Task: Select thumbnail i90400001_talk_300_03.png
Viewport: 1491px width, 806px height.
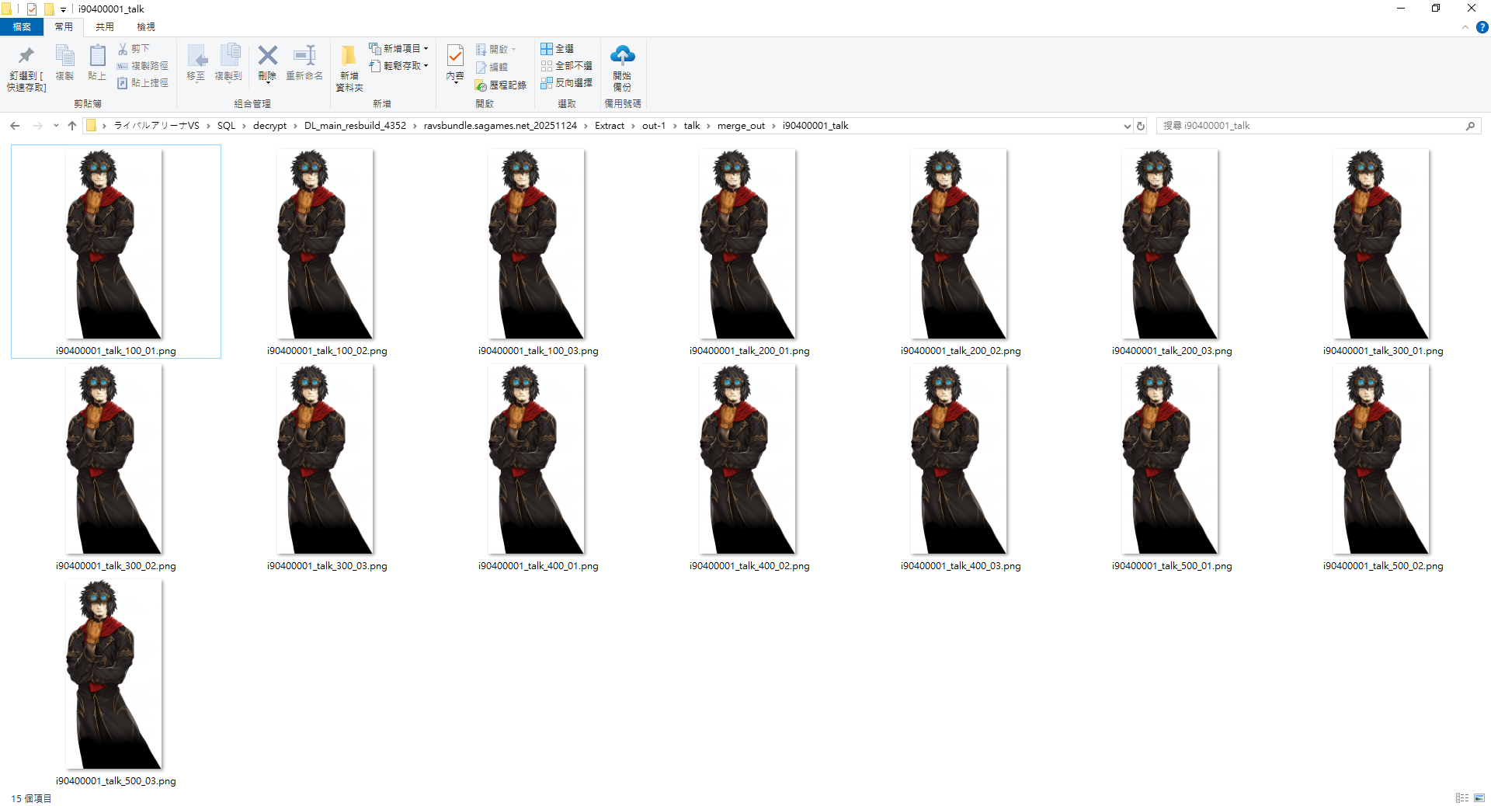Action: tap(326, 460)
